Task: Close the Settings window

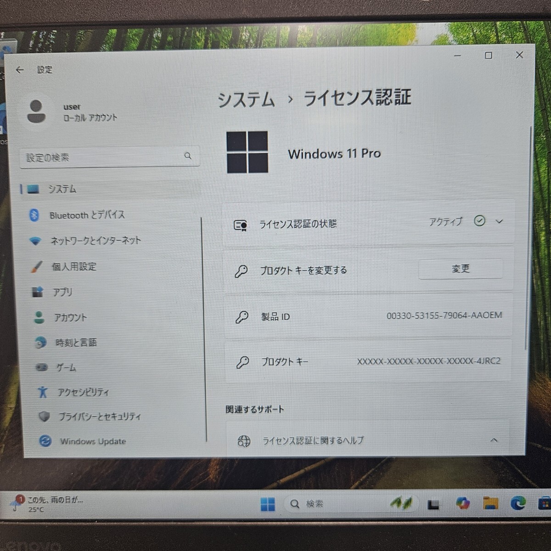Action: (x=519, y=55)
